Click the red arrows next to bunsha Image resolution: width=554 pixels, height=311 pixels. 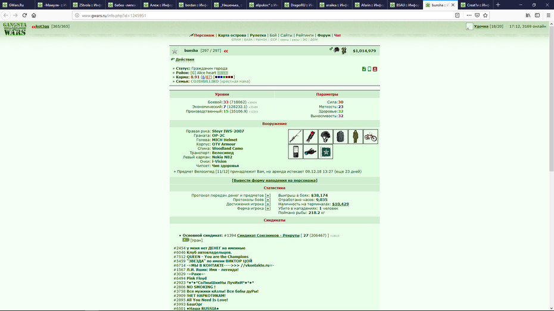pos(226,51)
